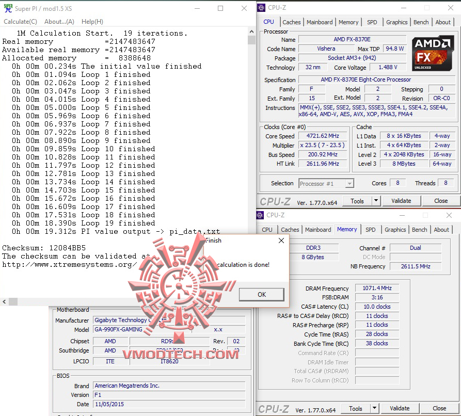Click the GA-990FX-GAMING model field
This screenshot has width=461, height=416.
point(142,330)
